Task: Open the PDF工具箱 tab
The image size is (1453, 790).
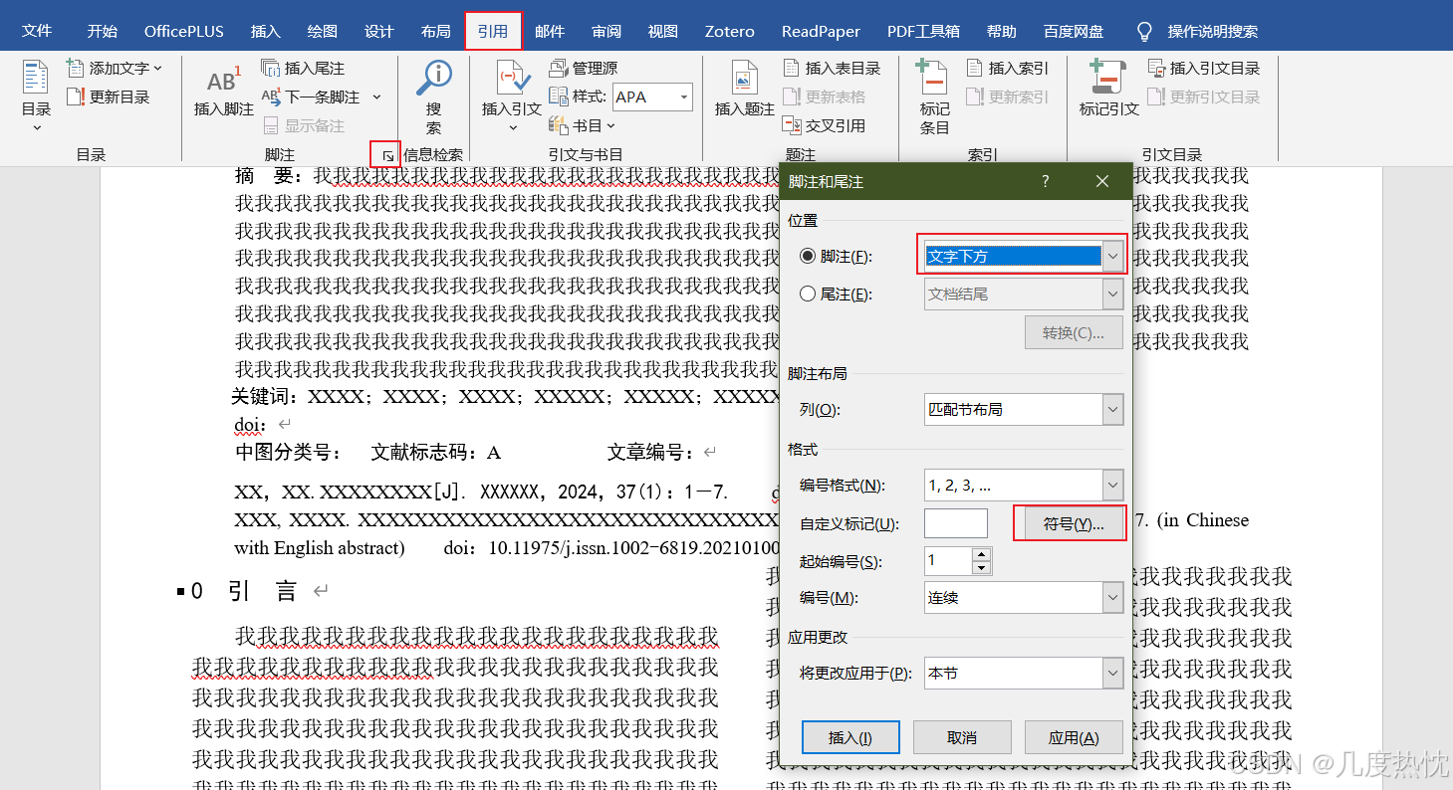Action: (923, 31)
